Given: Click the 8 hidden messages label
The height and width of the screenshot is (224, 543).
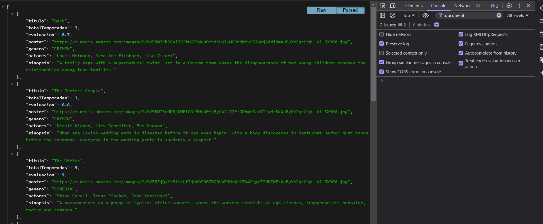Looking at the screenshot, I should click(x=421, y=25).
